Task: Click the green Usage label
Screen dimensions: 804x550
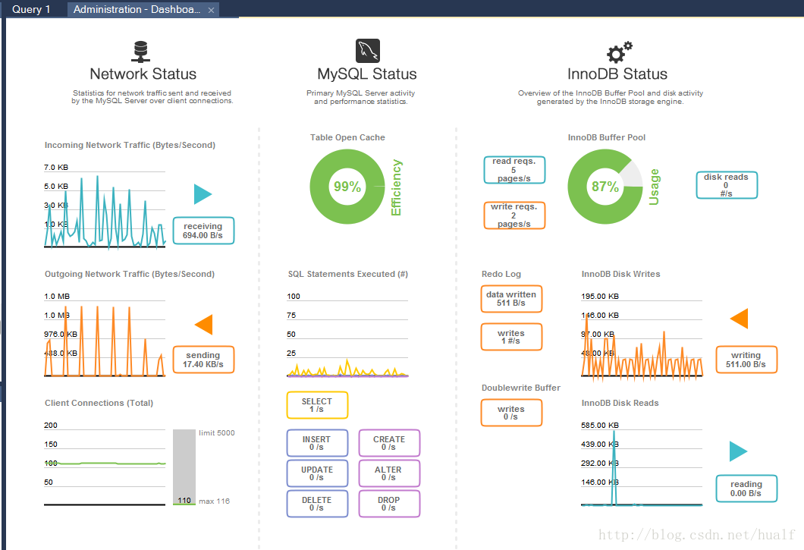Action: click(654, 187)
